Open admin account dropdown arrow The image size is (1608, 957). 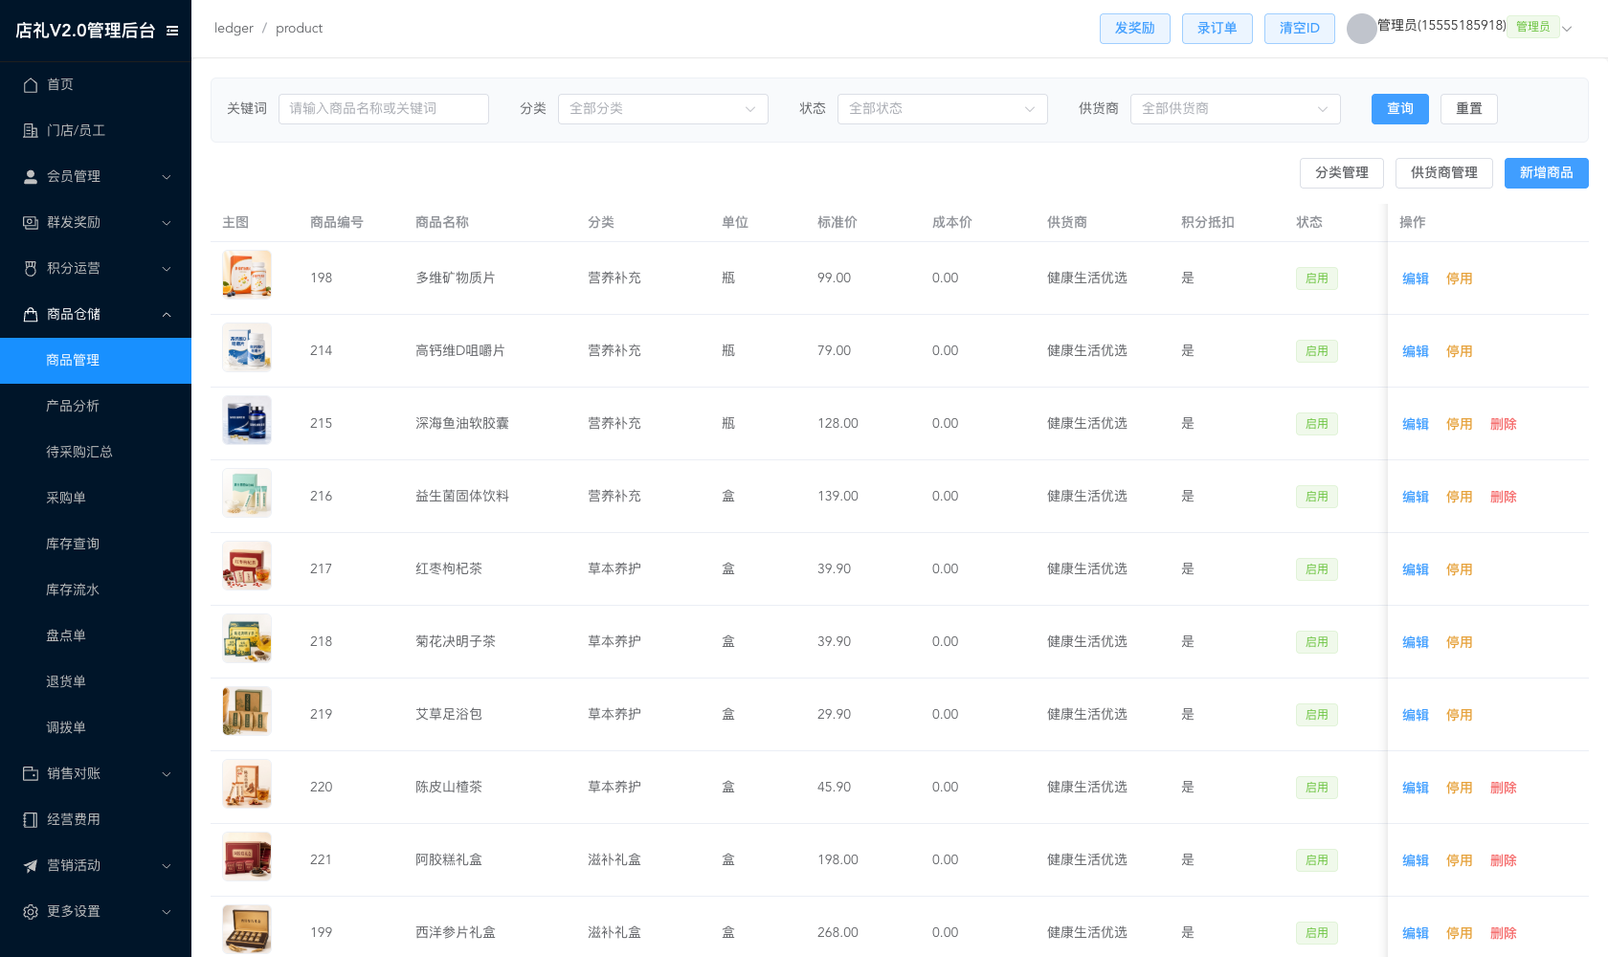1567,29
